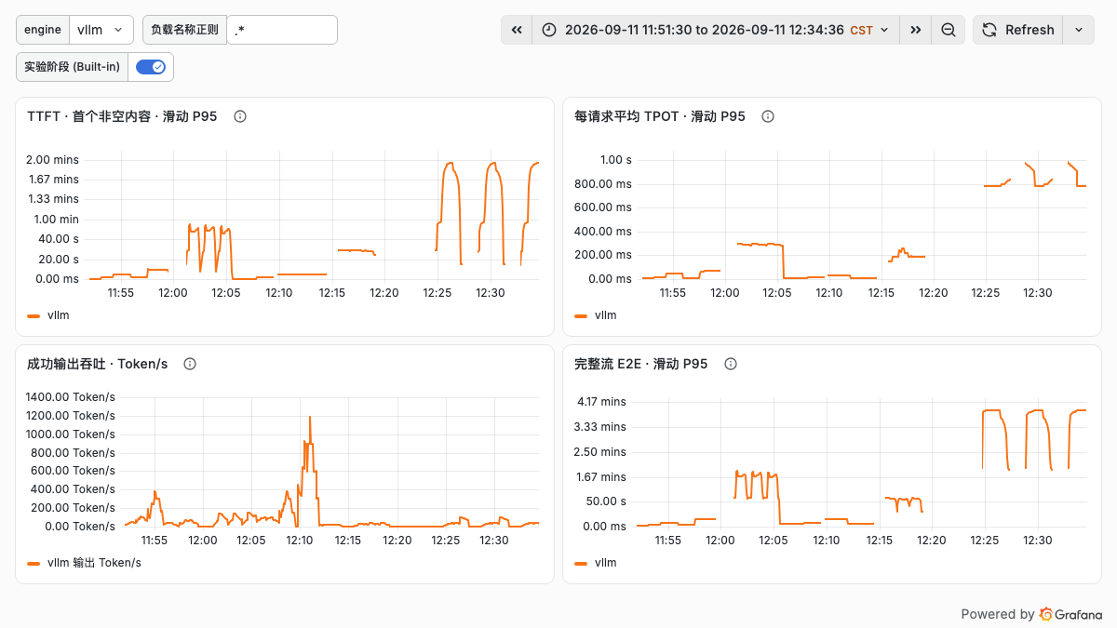
Task: Click '4.17 mins' axis label in E2E
Action: tap(601, 402)
